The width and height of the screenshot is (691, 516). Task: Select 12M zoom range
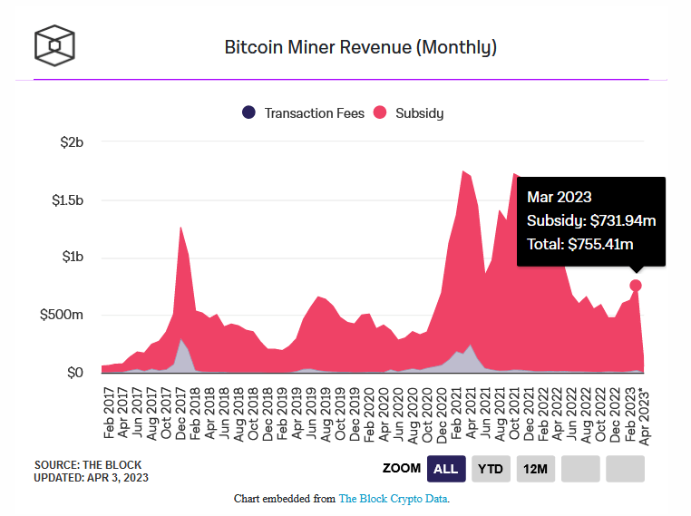tap(535, 469)
